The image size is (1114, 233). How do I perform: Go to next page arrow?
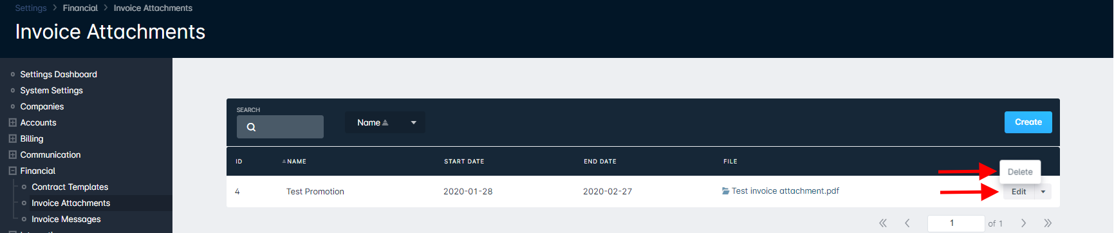point(1023,223)
